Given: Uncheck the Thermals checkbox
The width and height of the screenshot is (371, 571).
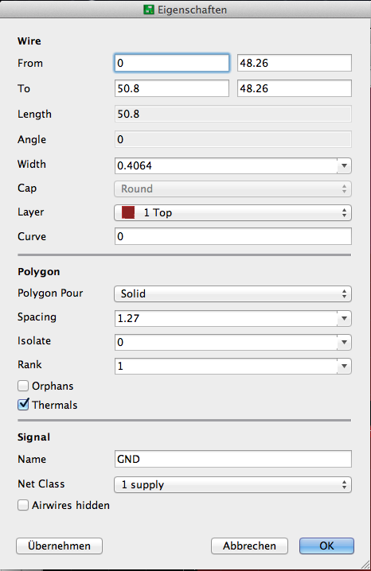Looking at the screenshot, I should (23, 405).
